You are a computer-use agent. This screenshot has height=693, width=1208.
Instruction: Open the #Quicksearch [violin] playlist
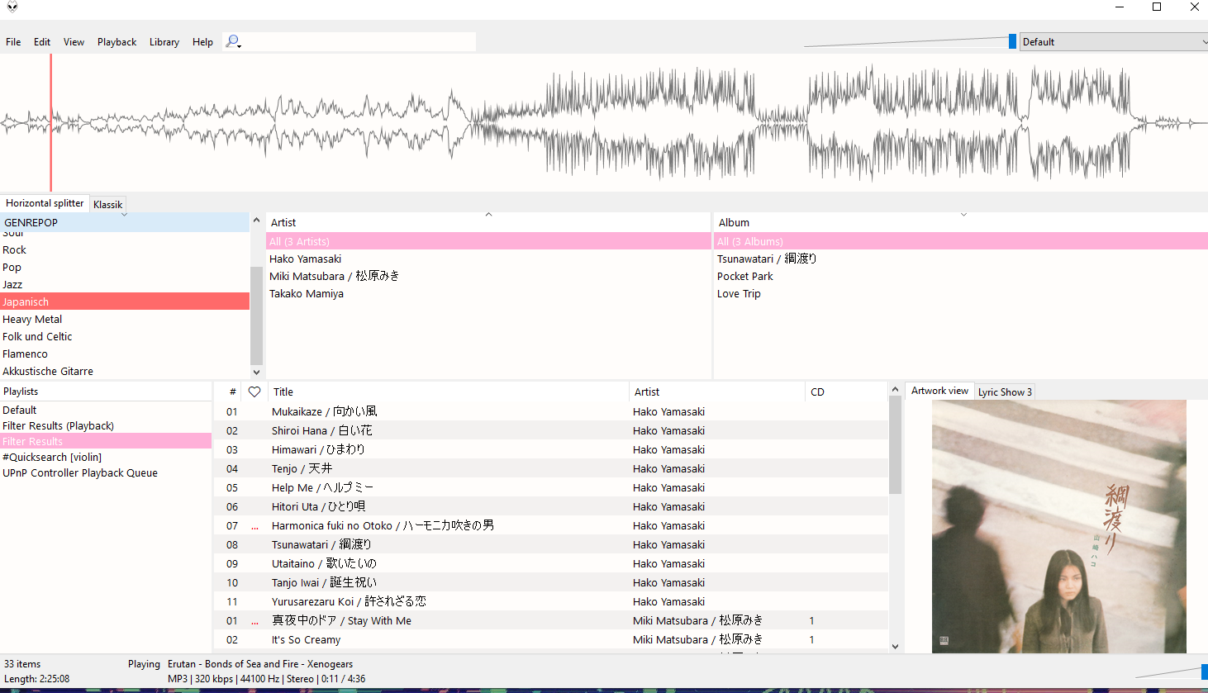pyautogui.click(x=106, y=457)
